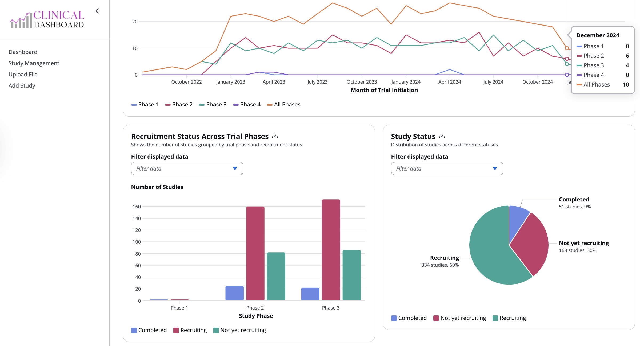Toggle All Phases series in line chart legend
The height and width of the screenshot is (346, 640).
(x=284, y=105)
